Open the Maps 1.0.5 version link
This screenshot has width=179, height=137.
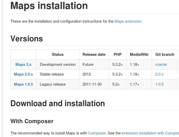(23, 84)
